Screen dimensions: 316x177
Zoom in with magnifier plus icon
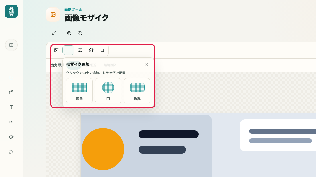(x=69, y=33)
